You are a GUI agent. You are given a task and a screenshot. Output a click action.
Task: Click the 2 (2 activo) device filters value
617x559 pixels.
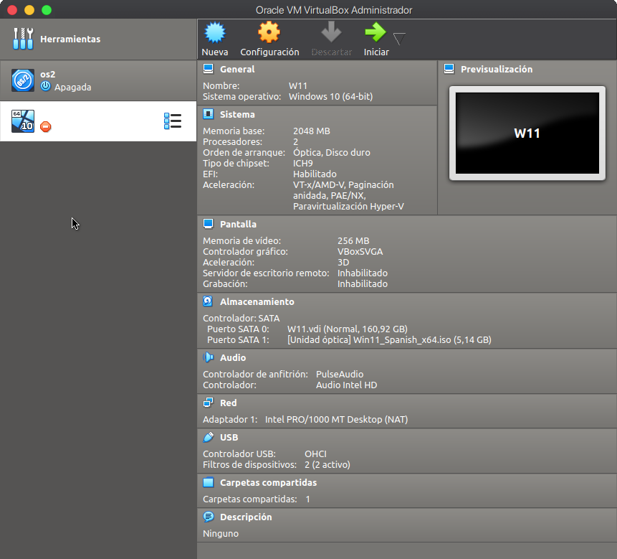tap(327, 465)
